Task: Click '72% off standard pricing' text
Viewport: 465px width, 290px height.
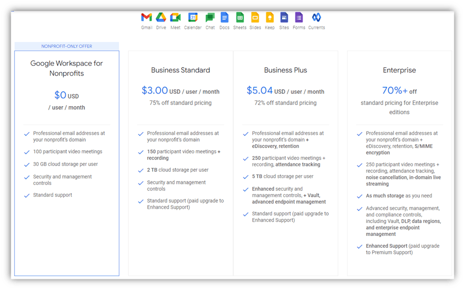Action: 286,103
